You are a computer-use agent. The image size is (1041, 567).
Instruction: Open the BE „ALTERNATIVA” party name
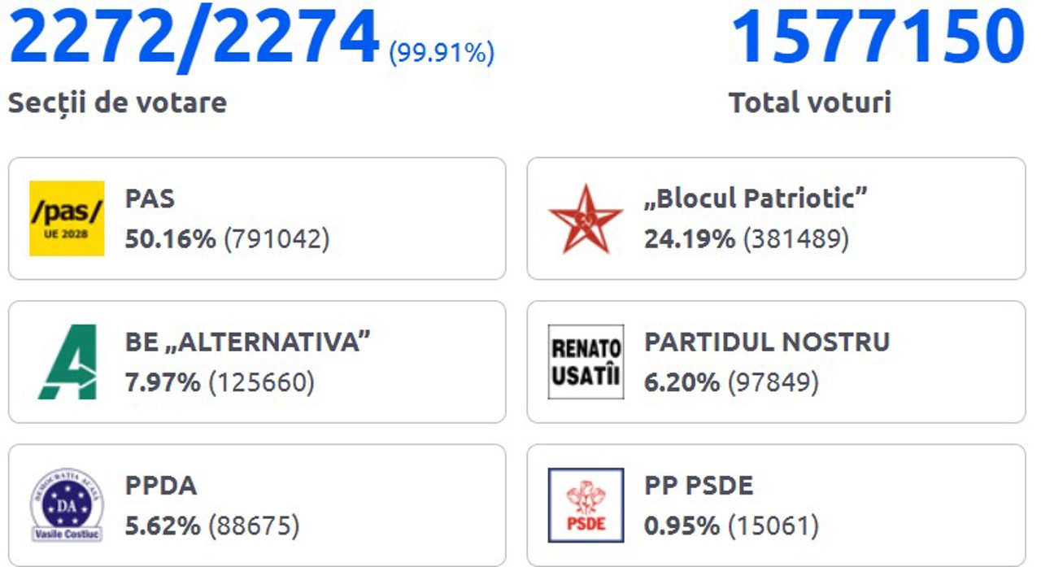[247, 342]
